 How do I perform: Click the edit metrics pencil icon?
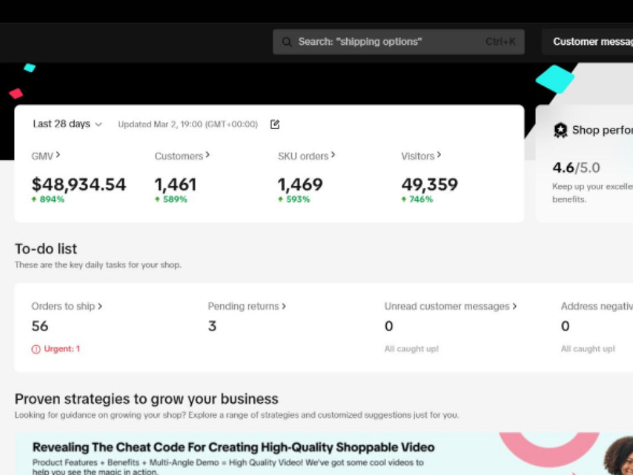[x=275, y=124]
